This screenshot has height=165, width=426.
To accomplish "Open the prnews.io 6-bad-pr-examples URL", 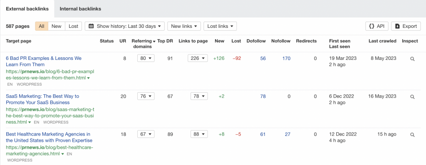I will tap(50, 75).
